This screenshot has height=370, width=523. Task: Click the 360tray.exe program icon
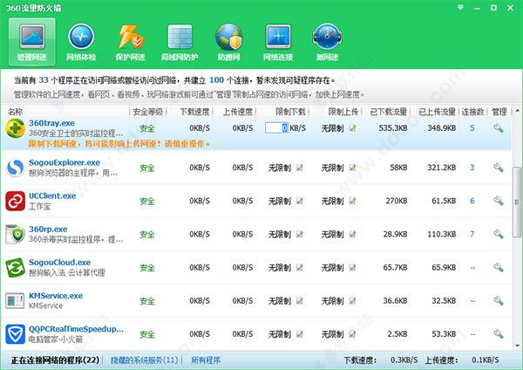point(16,128)
